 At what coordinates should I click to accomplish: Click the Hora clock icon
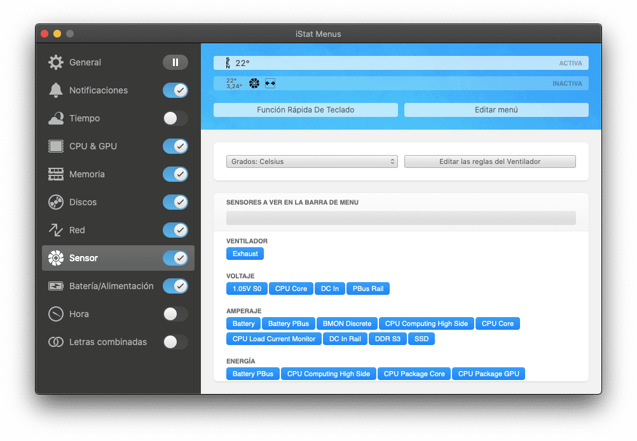pos(56,314)
